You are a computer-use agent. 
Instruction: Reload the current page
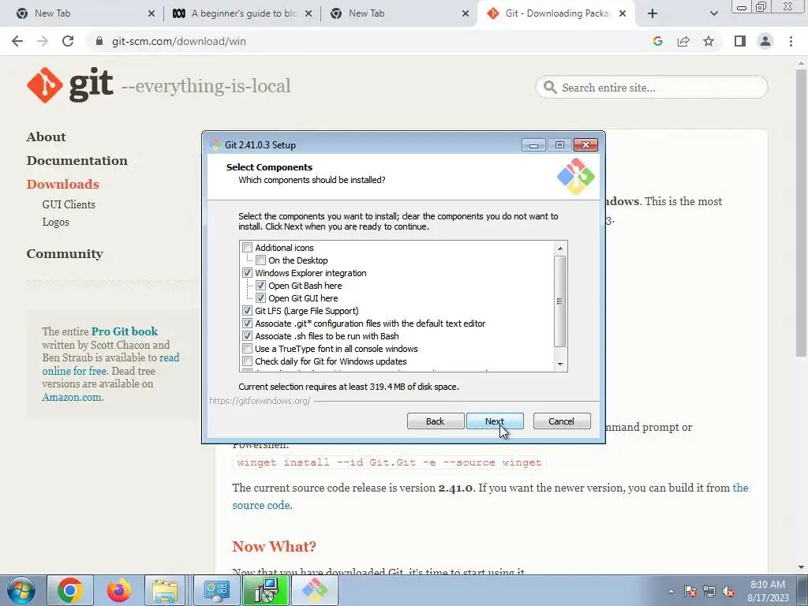click(68, 41)
